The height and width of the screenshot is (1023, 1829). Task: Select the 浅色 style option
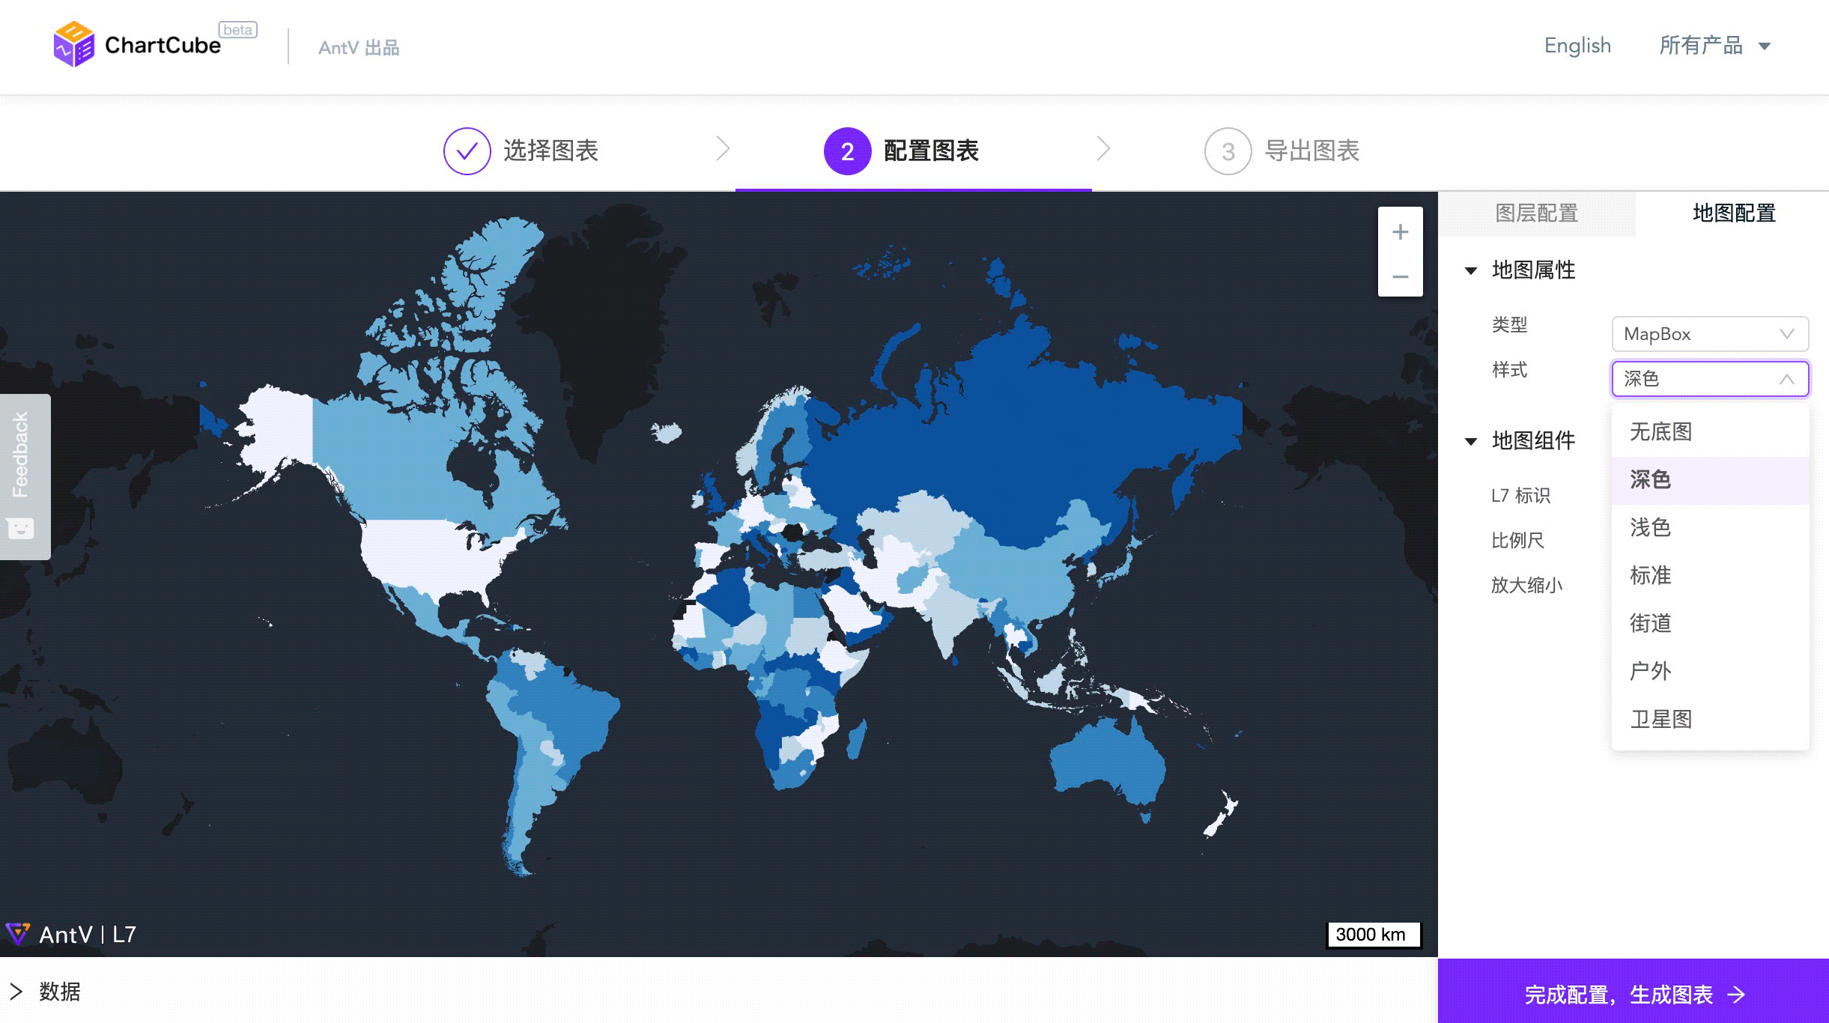pos(1650,527)
